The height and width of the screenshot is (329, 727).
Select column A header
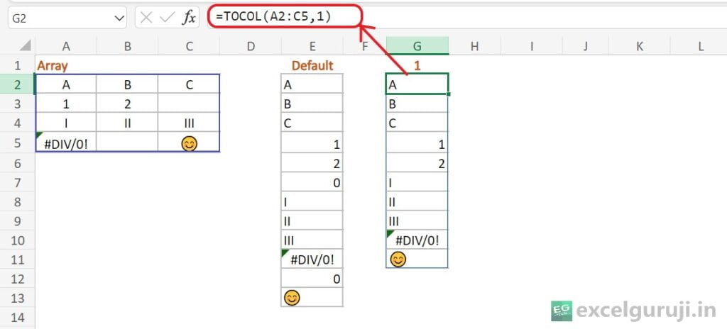[66, 46]
